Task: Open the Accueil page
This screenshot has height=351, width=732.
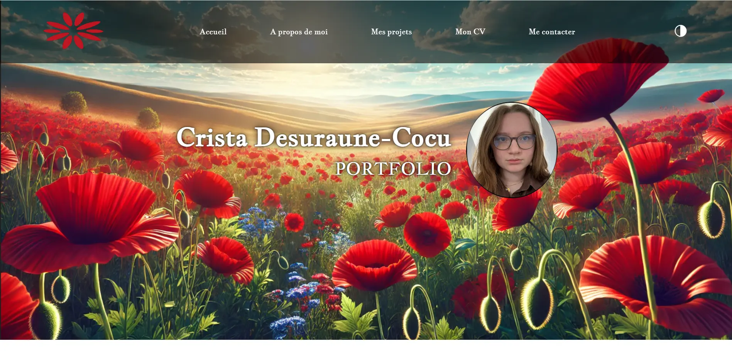Action: tap(213, 32)
